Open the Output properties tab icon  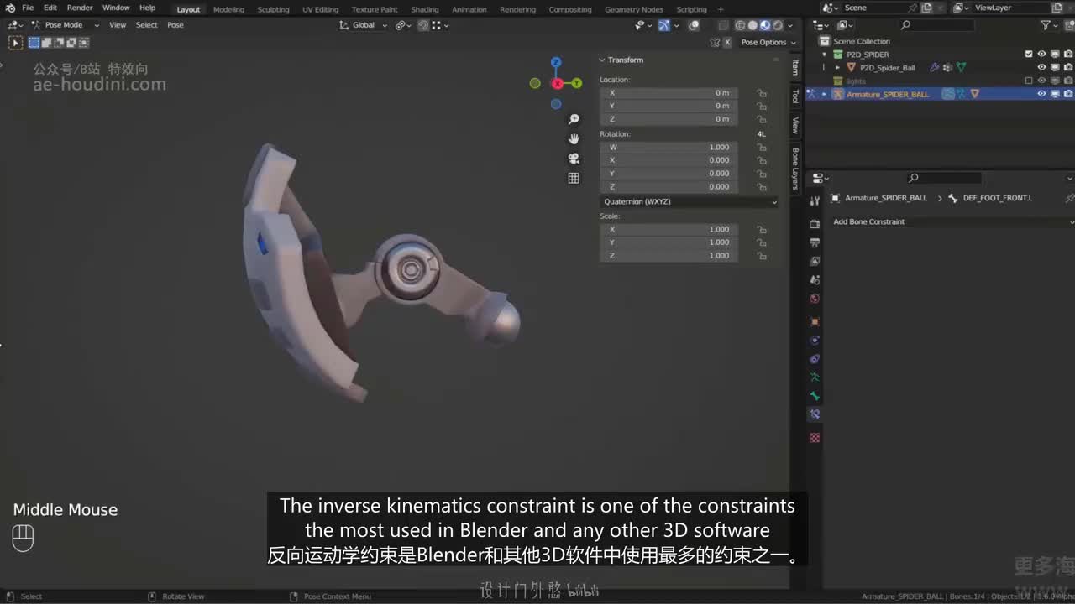coord(814,242)
